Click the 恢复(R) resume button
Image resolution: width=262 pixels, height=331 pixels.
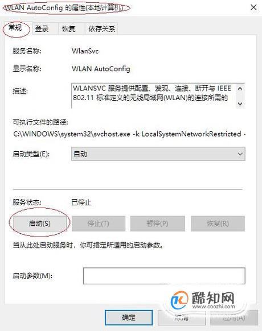(x=218, y=224)
